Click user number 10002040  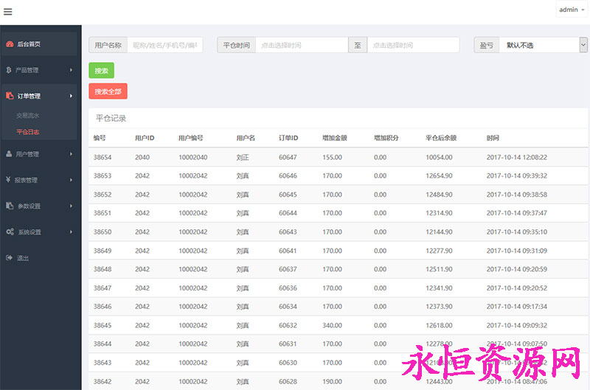(x=193, y=157)
